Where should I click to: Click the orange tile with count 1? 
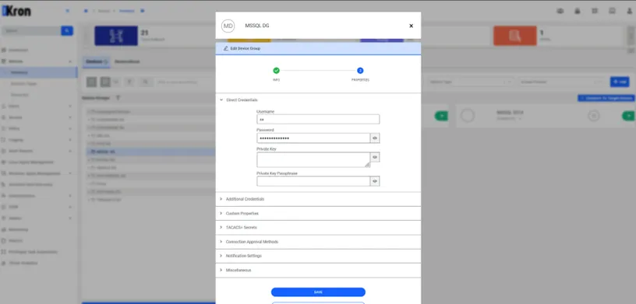(x=514, y=36)
